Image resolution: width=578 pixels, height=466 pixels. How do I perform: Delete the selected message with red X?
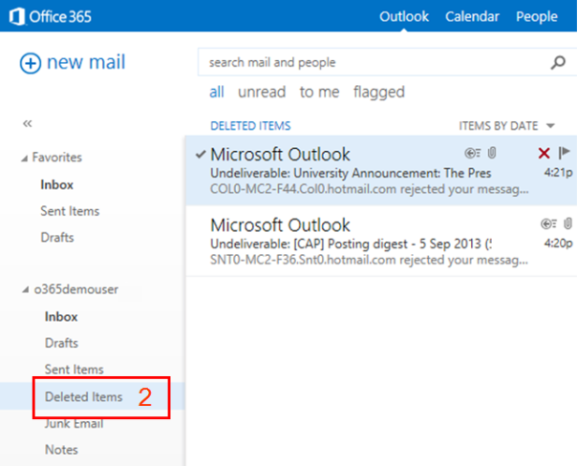coord(544,153)
